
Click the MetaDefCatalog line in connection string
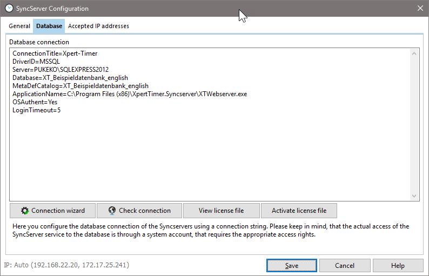(x=80, y=86)
